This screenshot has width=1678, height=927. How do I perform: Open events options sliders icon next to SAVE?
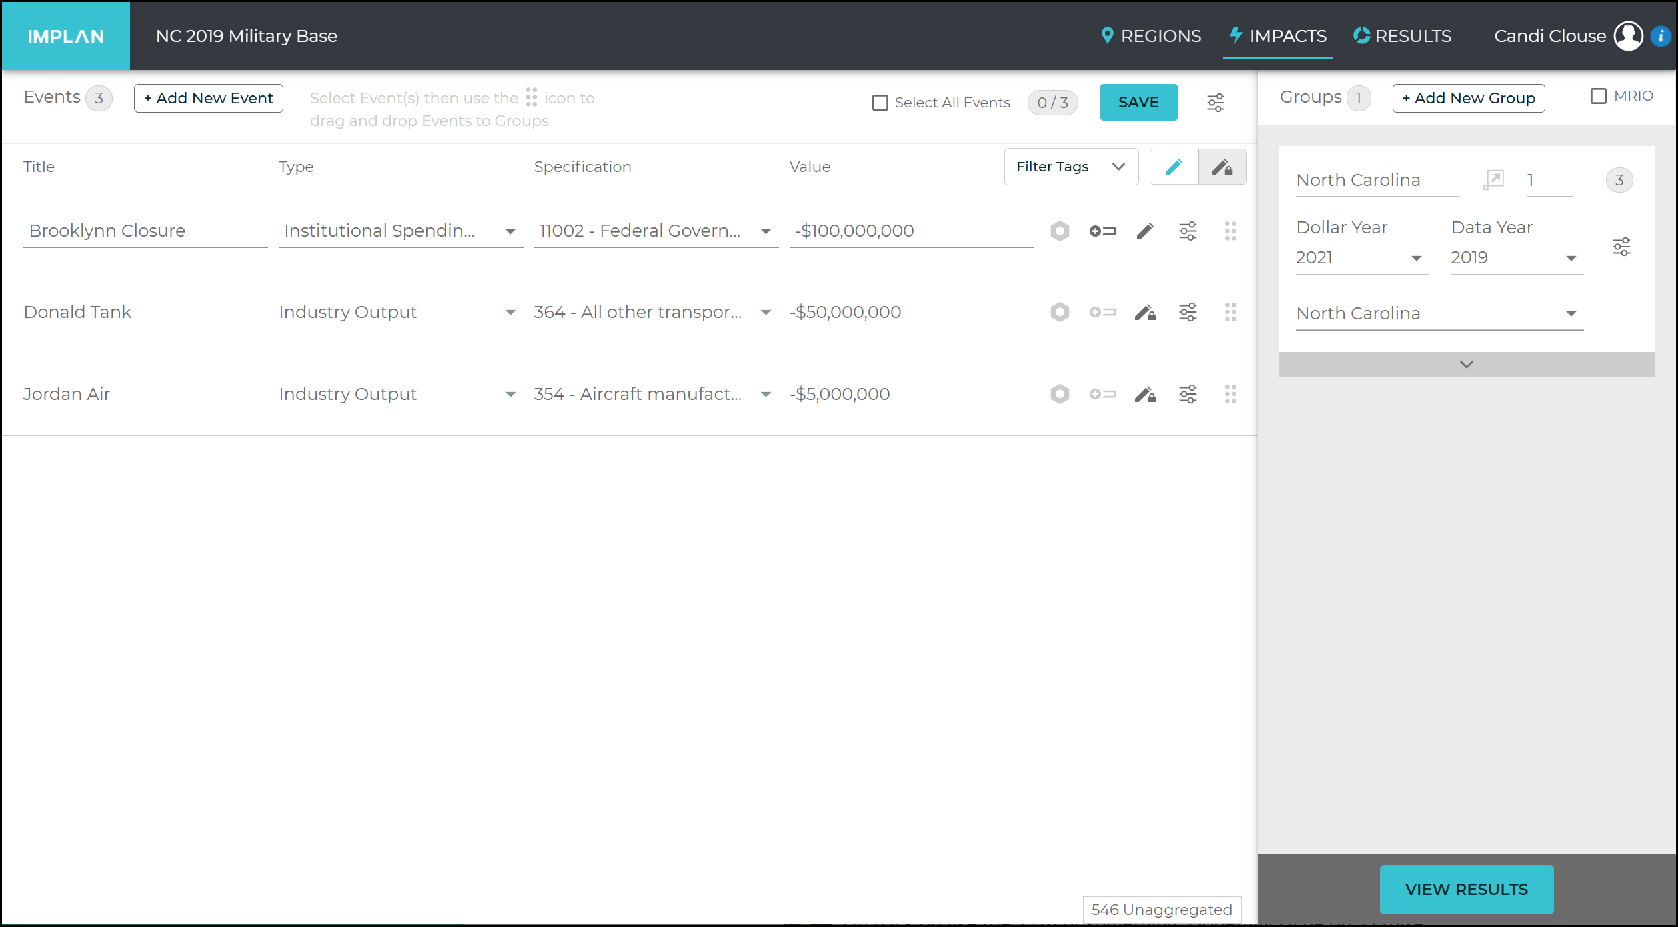pos(1216,103)
